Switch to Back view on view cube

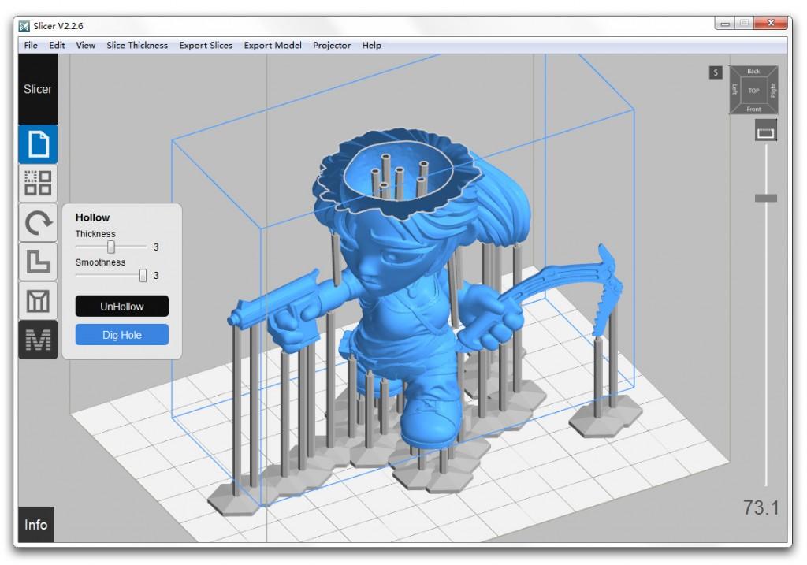coord(753,72)
